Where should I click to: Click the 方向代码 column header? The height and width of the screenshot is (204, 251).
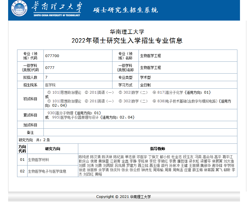[x=22, y=149]
